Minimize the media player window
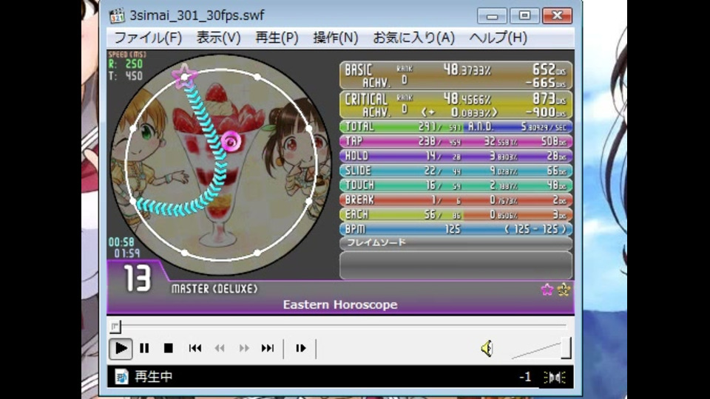 492,16
